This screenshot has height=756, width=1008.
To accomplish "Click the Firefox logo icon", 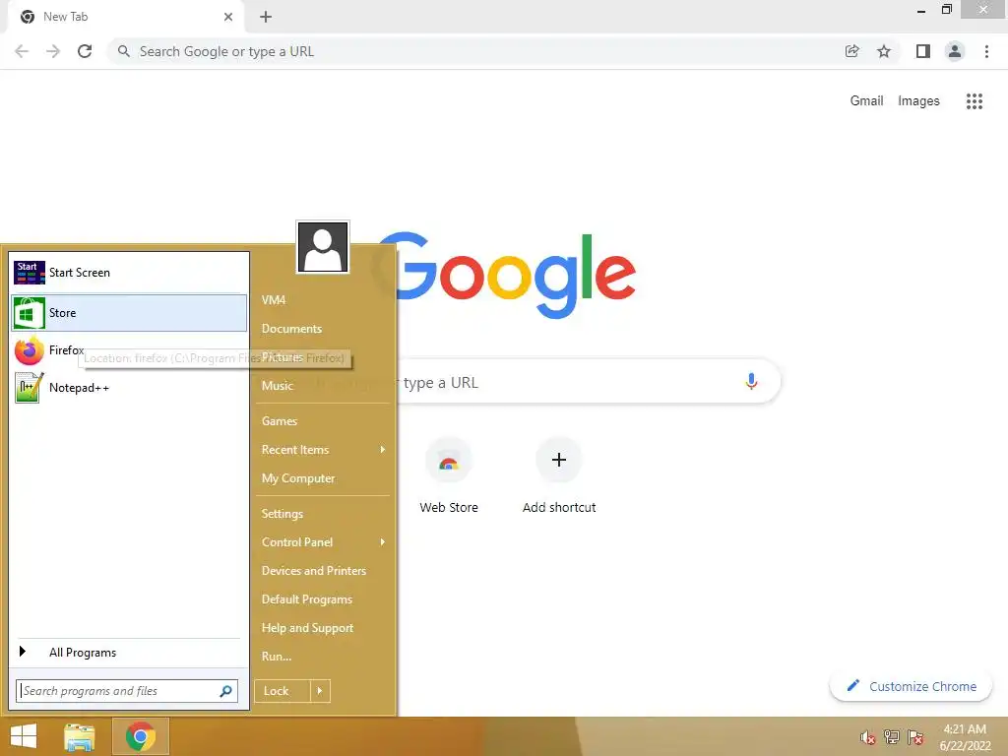I will click(x=29, y=351).
